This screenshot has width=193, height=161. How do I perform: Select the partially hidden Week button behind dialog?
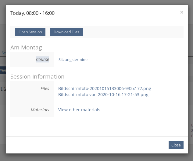[x=2, y=70]
